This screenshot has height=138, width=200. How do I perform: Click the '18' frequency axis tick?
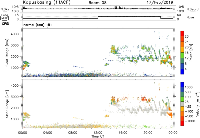16,15
